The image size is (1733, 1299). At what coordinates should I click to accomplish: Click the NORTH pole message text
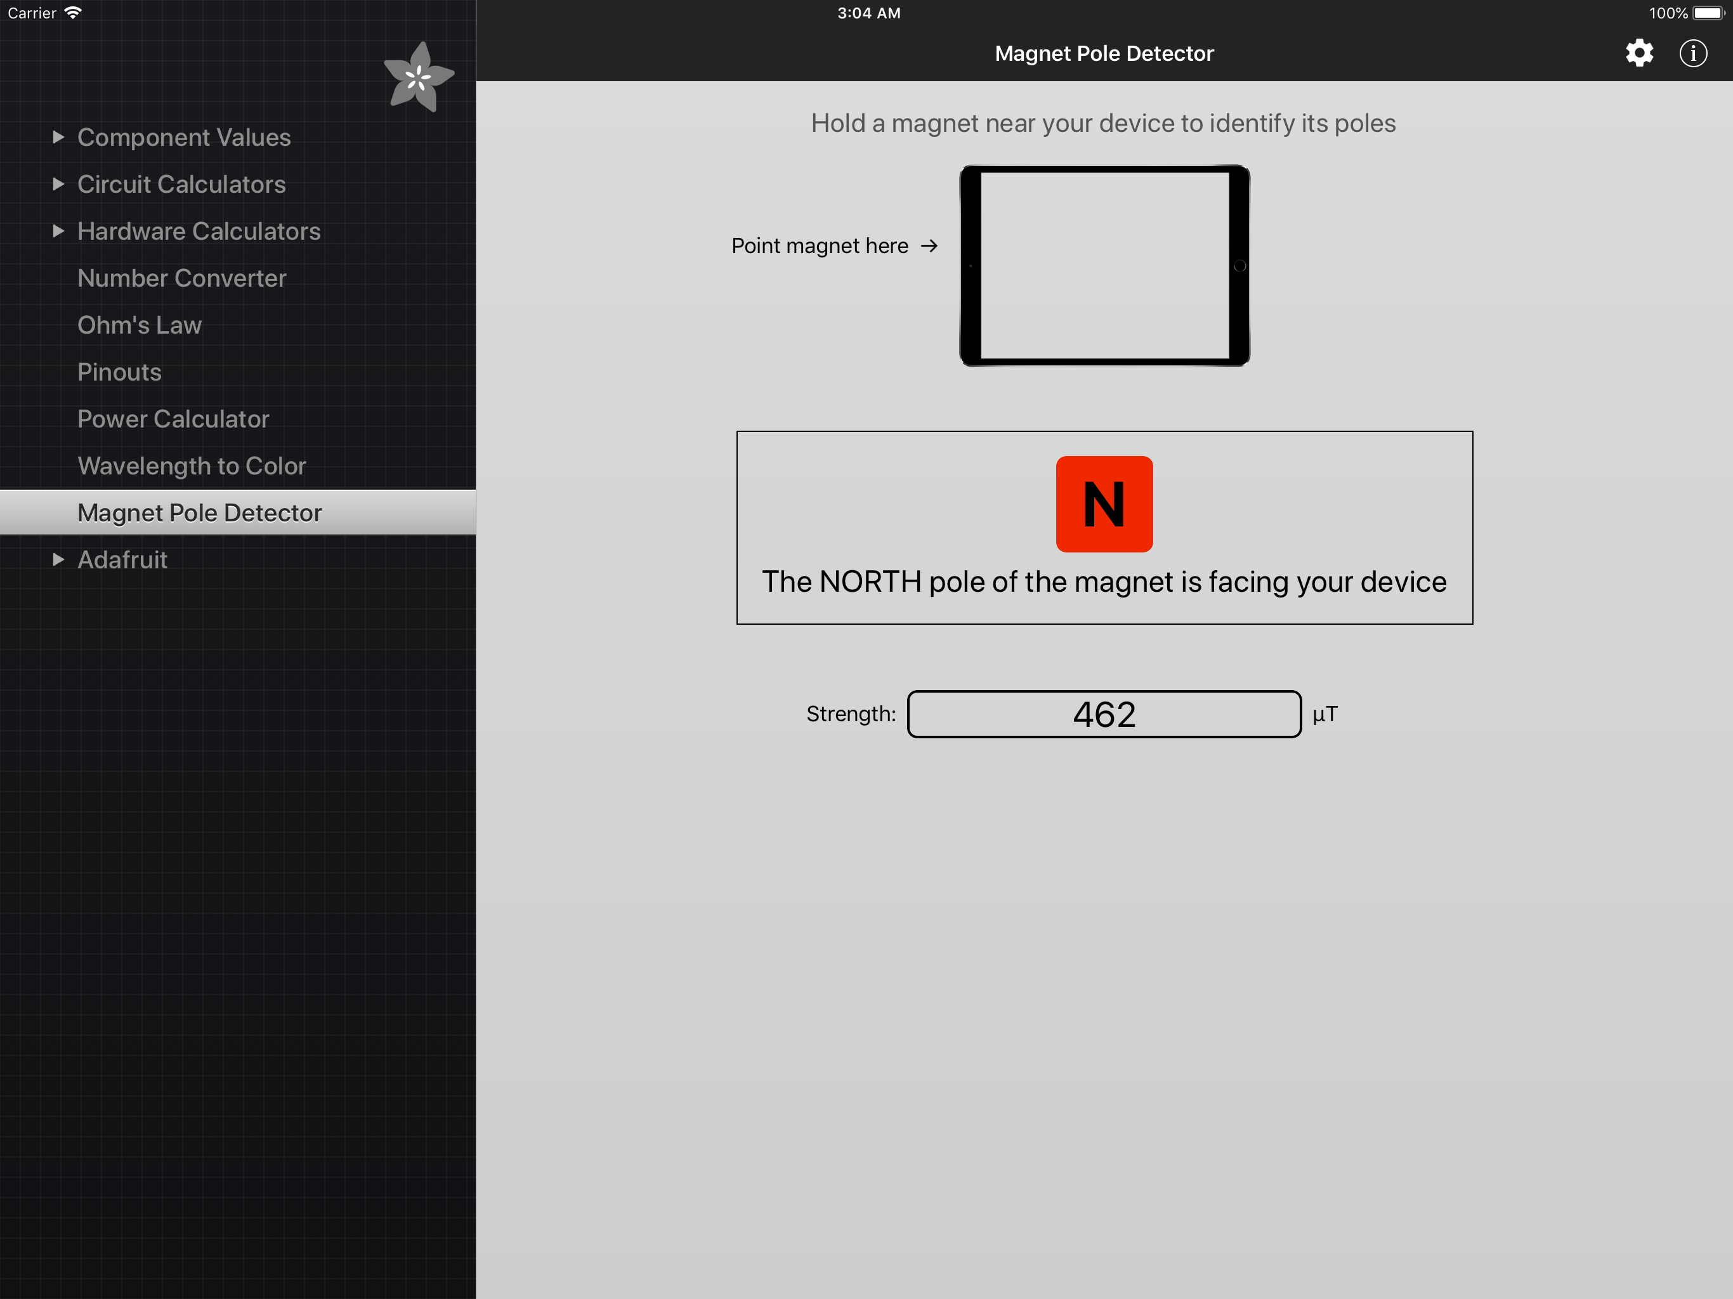coord(1103,582)
